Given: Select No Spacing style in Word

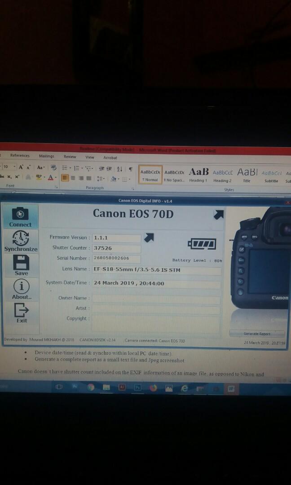Looking at the screenshot, I should [x=174, y=175].
